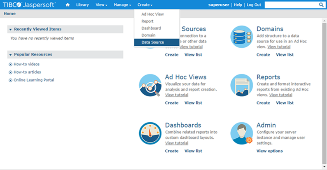
Task: Click the Admin user gear icon
Action: tap(241, 133)
